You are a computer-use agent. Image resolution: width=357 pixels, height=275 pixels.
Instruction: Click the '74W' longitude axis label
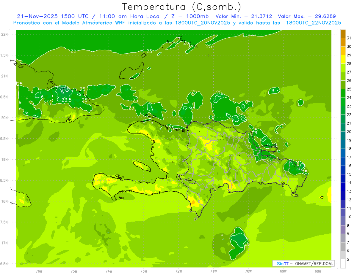click(109, 271)
